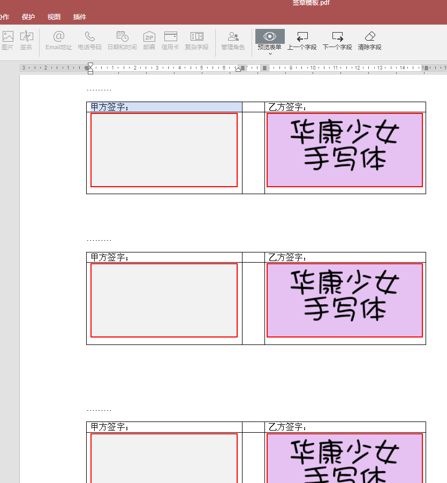Click the third 甲方签字 label text
The image size is (447, 483).
(110, 427)
